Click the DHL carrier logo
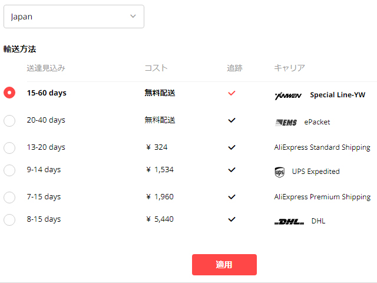This screenshot has height=283, width=377. click(289, 222)
